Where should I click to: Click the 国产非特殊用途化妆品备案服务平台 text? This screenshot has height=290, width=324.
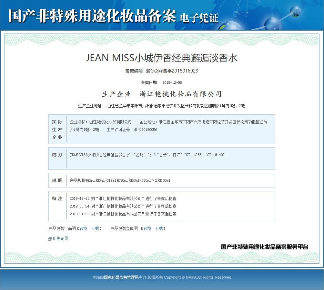coord(265,247)
